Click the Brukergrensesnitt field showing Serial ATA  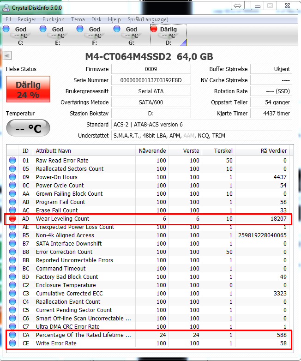point(151,91)
